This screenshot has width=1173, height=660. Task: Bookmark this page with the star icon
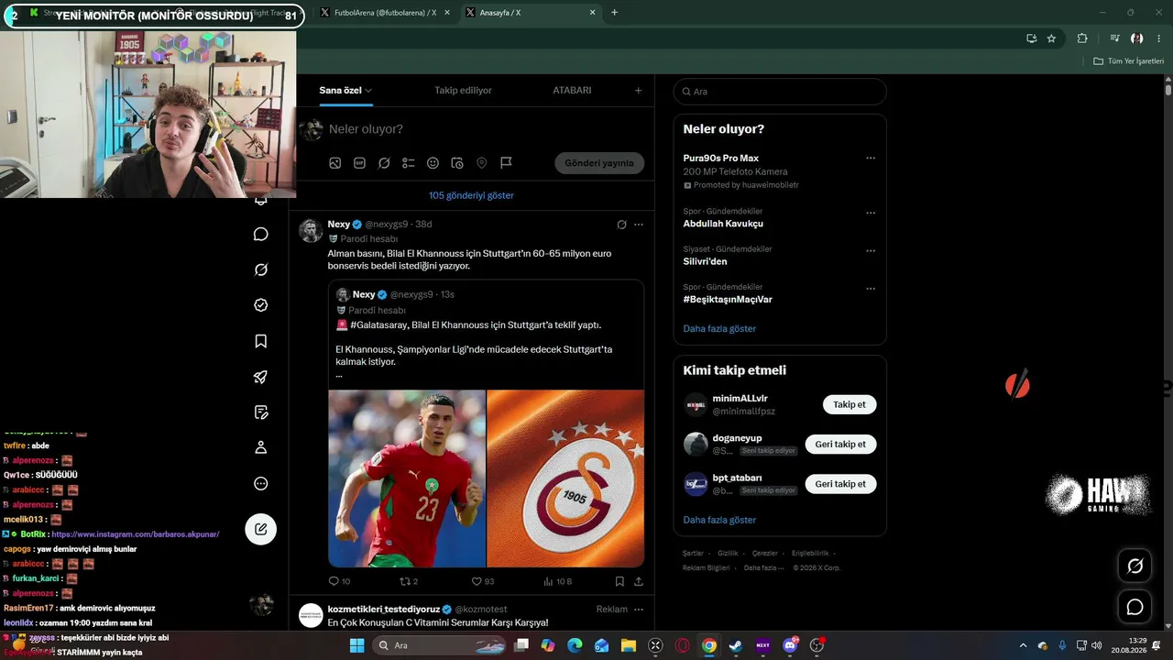pos(1051,38)
